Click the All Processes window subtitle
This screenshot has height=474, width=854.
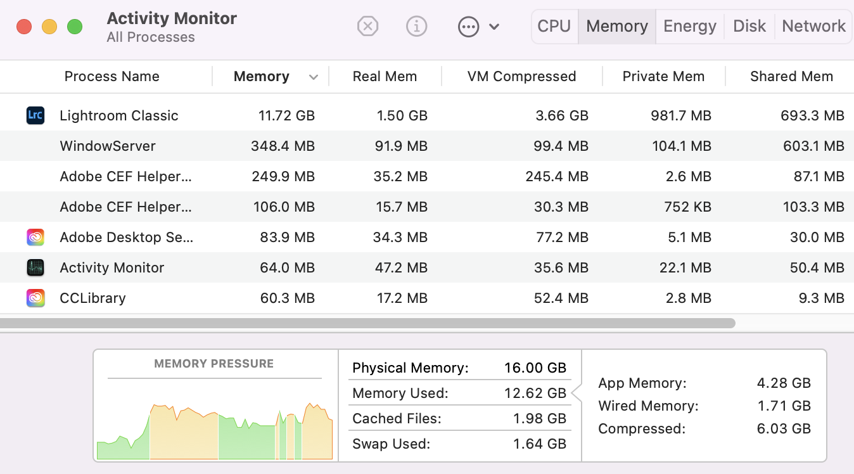click(151, 37)
